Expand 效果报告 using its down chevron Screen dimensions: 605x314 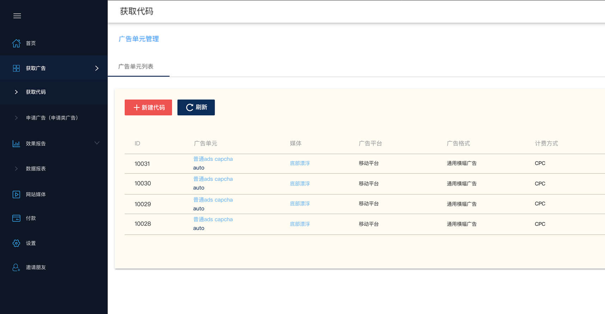coord(97,143)
